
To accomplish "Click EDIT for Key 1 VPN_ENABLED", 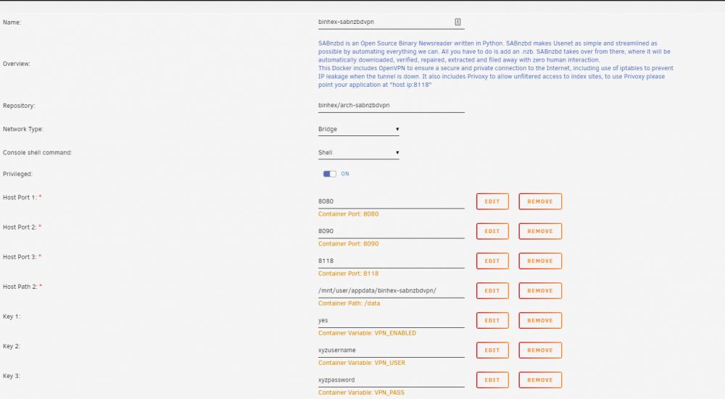I will pyautogui.click(x=492, y=321).
